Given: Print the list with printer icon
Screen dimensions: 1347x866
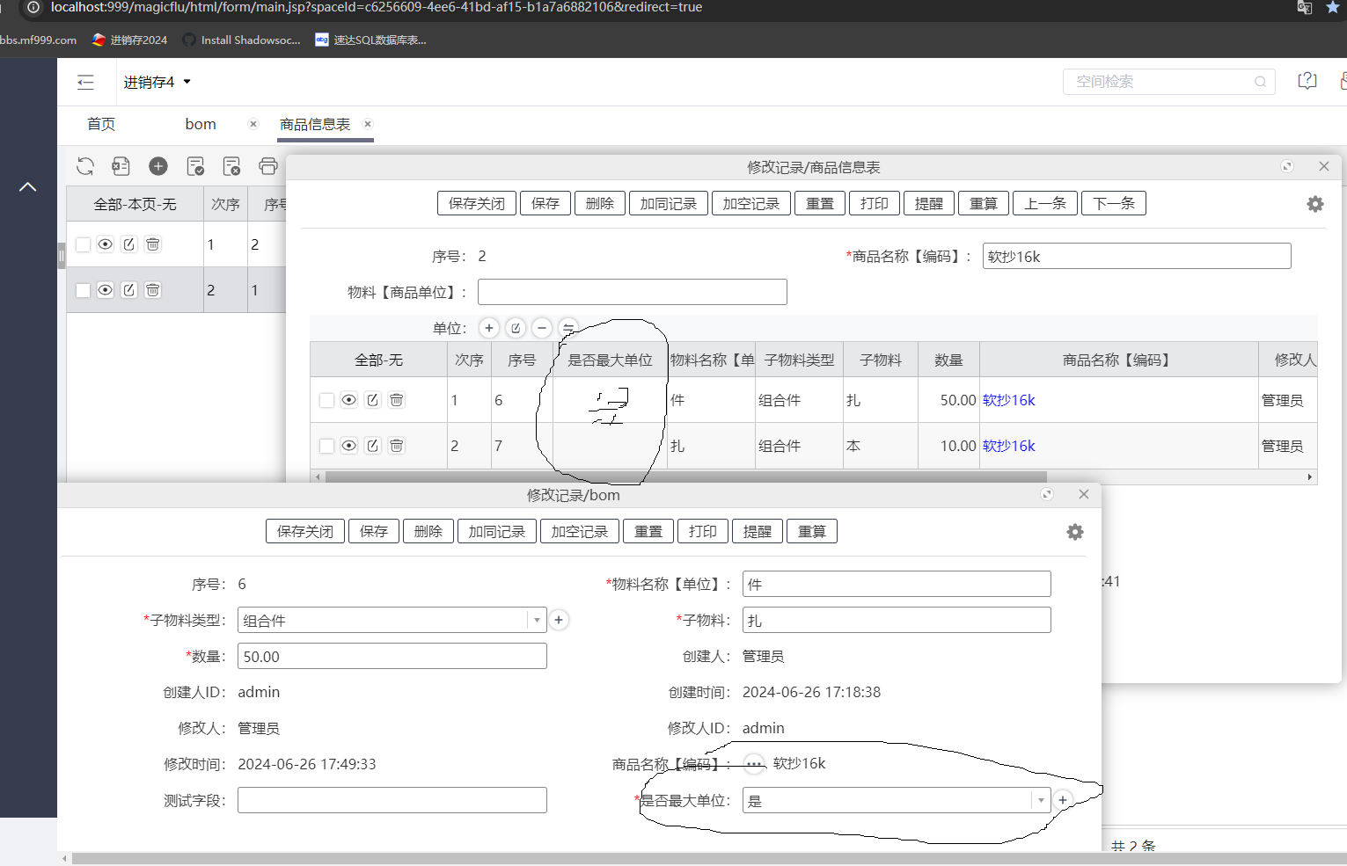Looking at the screenshot, I should click(268, 166).
